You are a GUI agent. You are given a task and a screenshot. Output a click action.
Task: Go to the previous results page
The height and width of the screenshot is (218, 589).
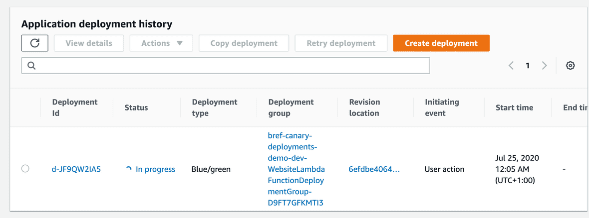pyautogui.click(x=511, y=66)
